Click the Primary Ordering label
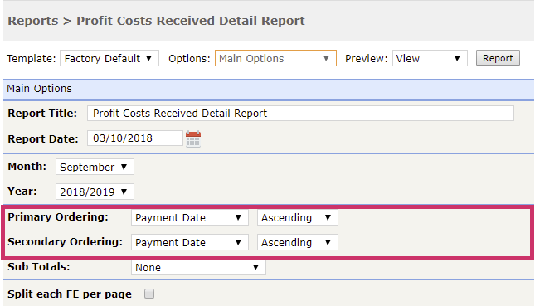 (58, 217)
